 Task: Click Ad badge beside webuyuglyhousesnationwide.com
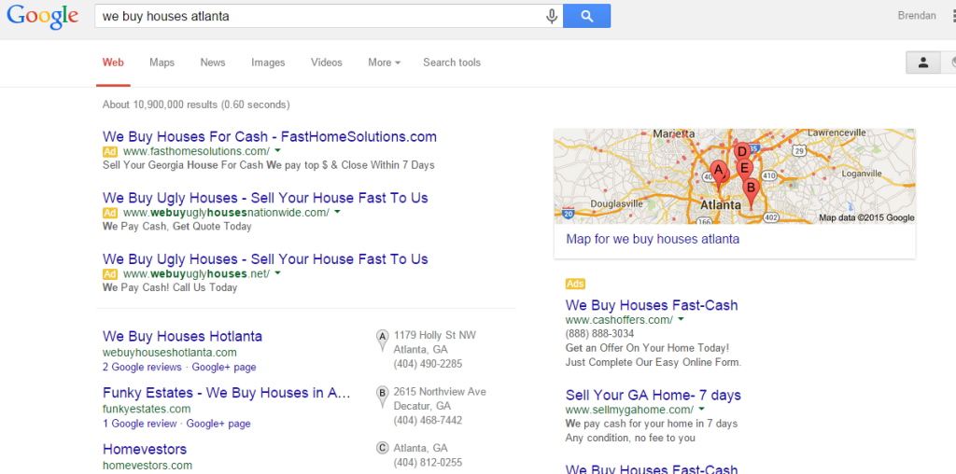(110, 213)
